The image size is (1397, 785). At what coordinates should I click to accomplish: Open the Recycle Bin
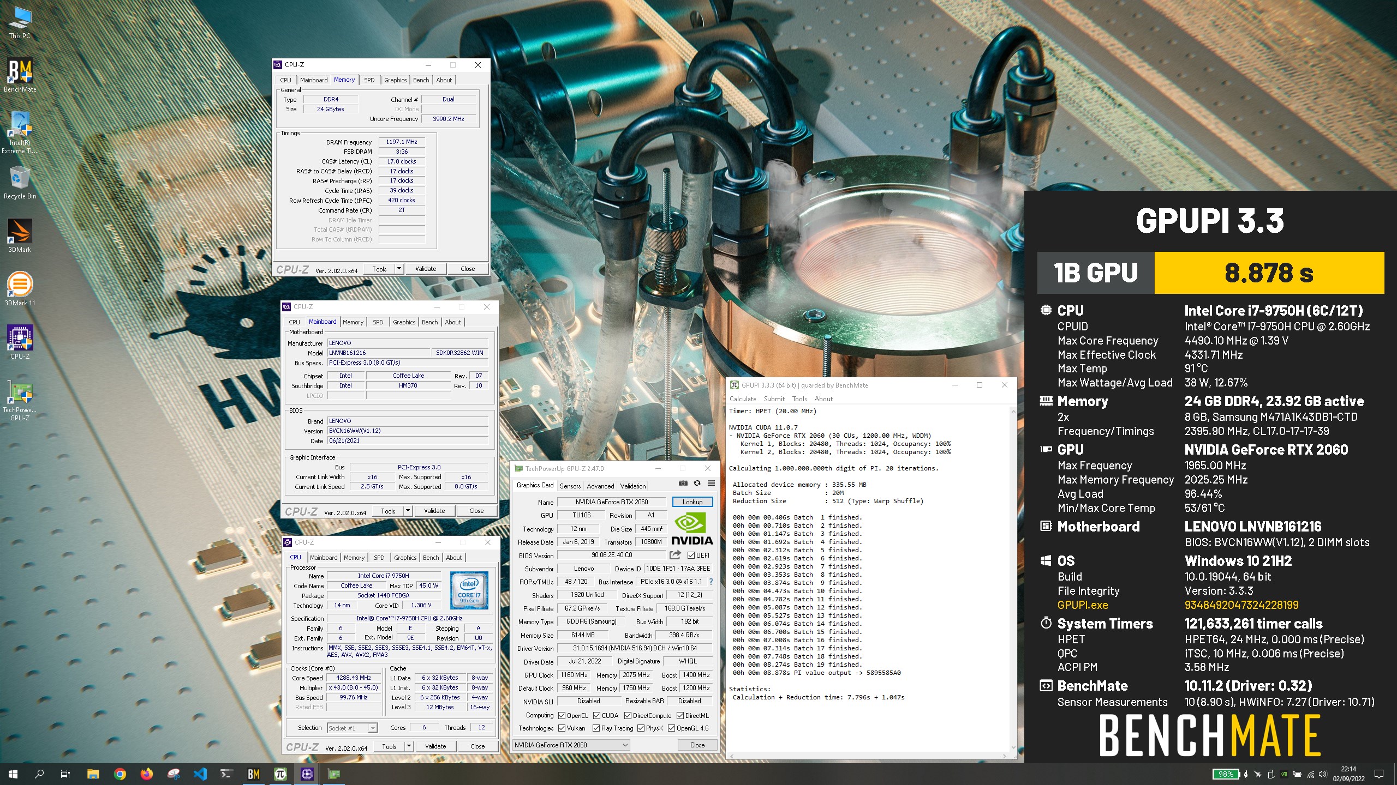click(20, 183)
